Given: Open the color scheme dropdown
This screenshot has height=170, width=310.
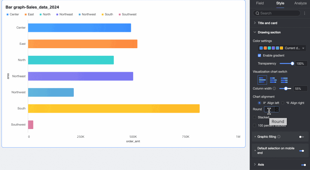Looking at the screenshot, I should pos(282,48).
